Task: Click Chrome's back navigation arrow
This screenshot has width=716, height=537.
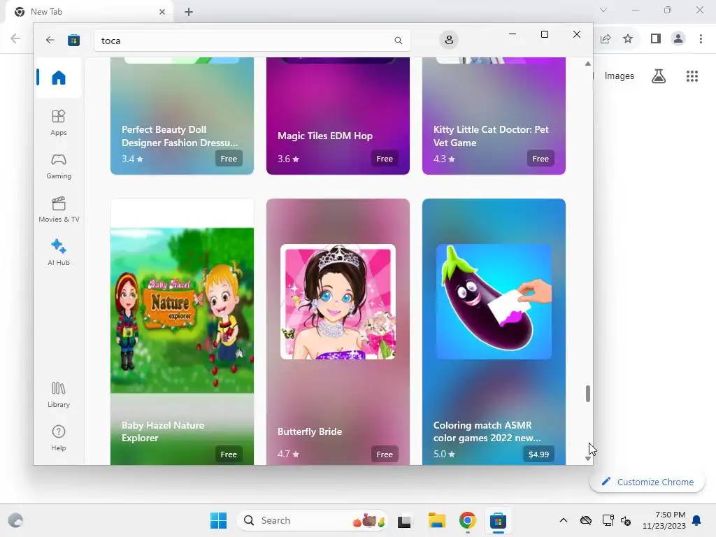Action: tap(15, 38)
